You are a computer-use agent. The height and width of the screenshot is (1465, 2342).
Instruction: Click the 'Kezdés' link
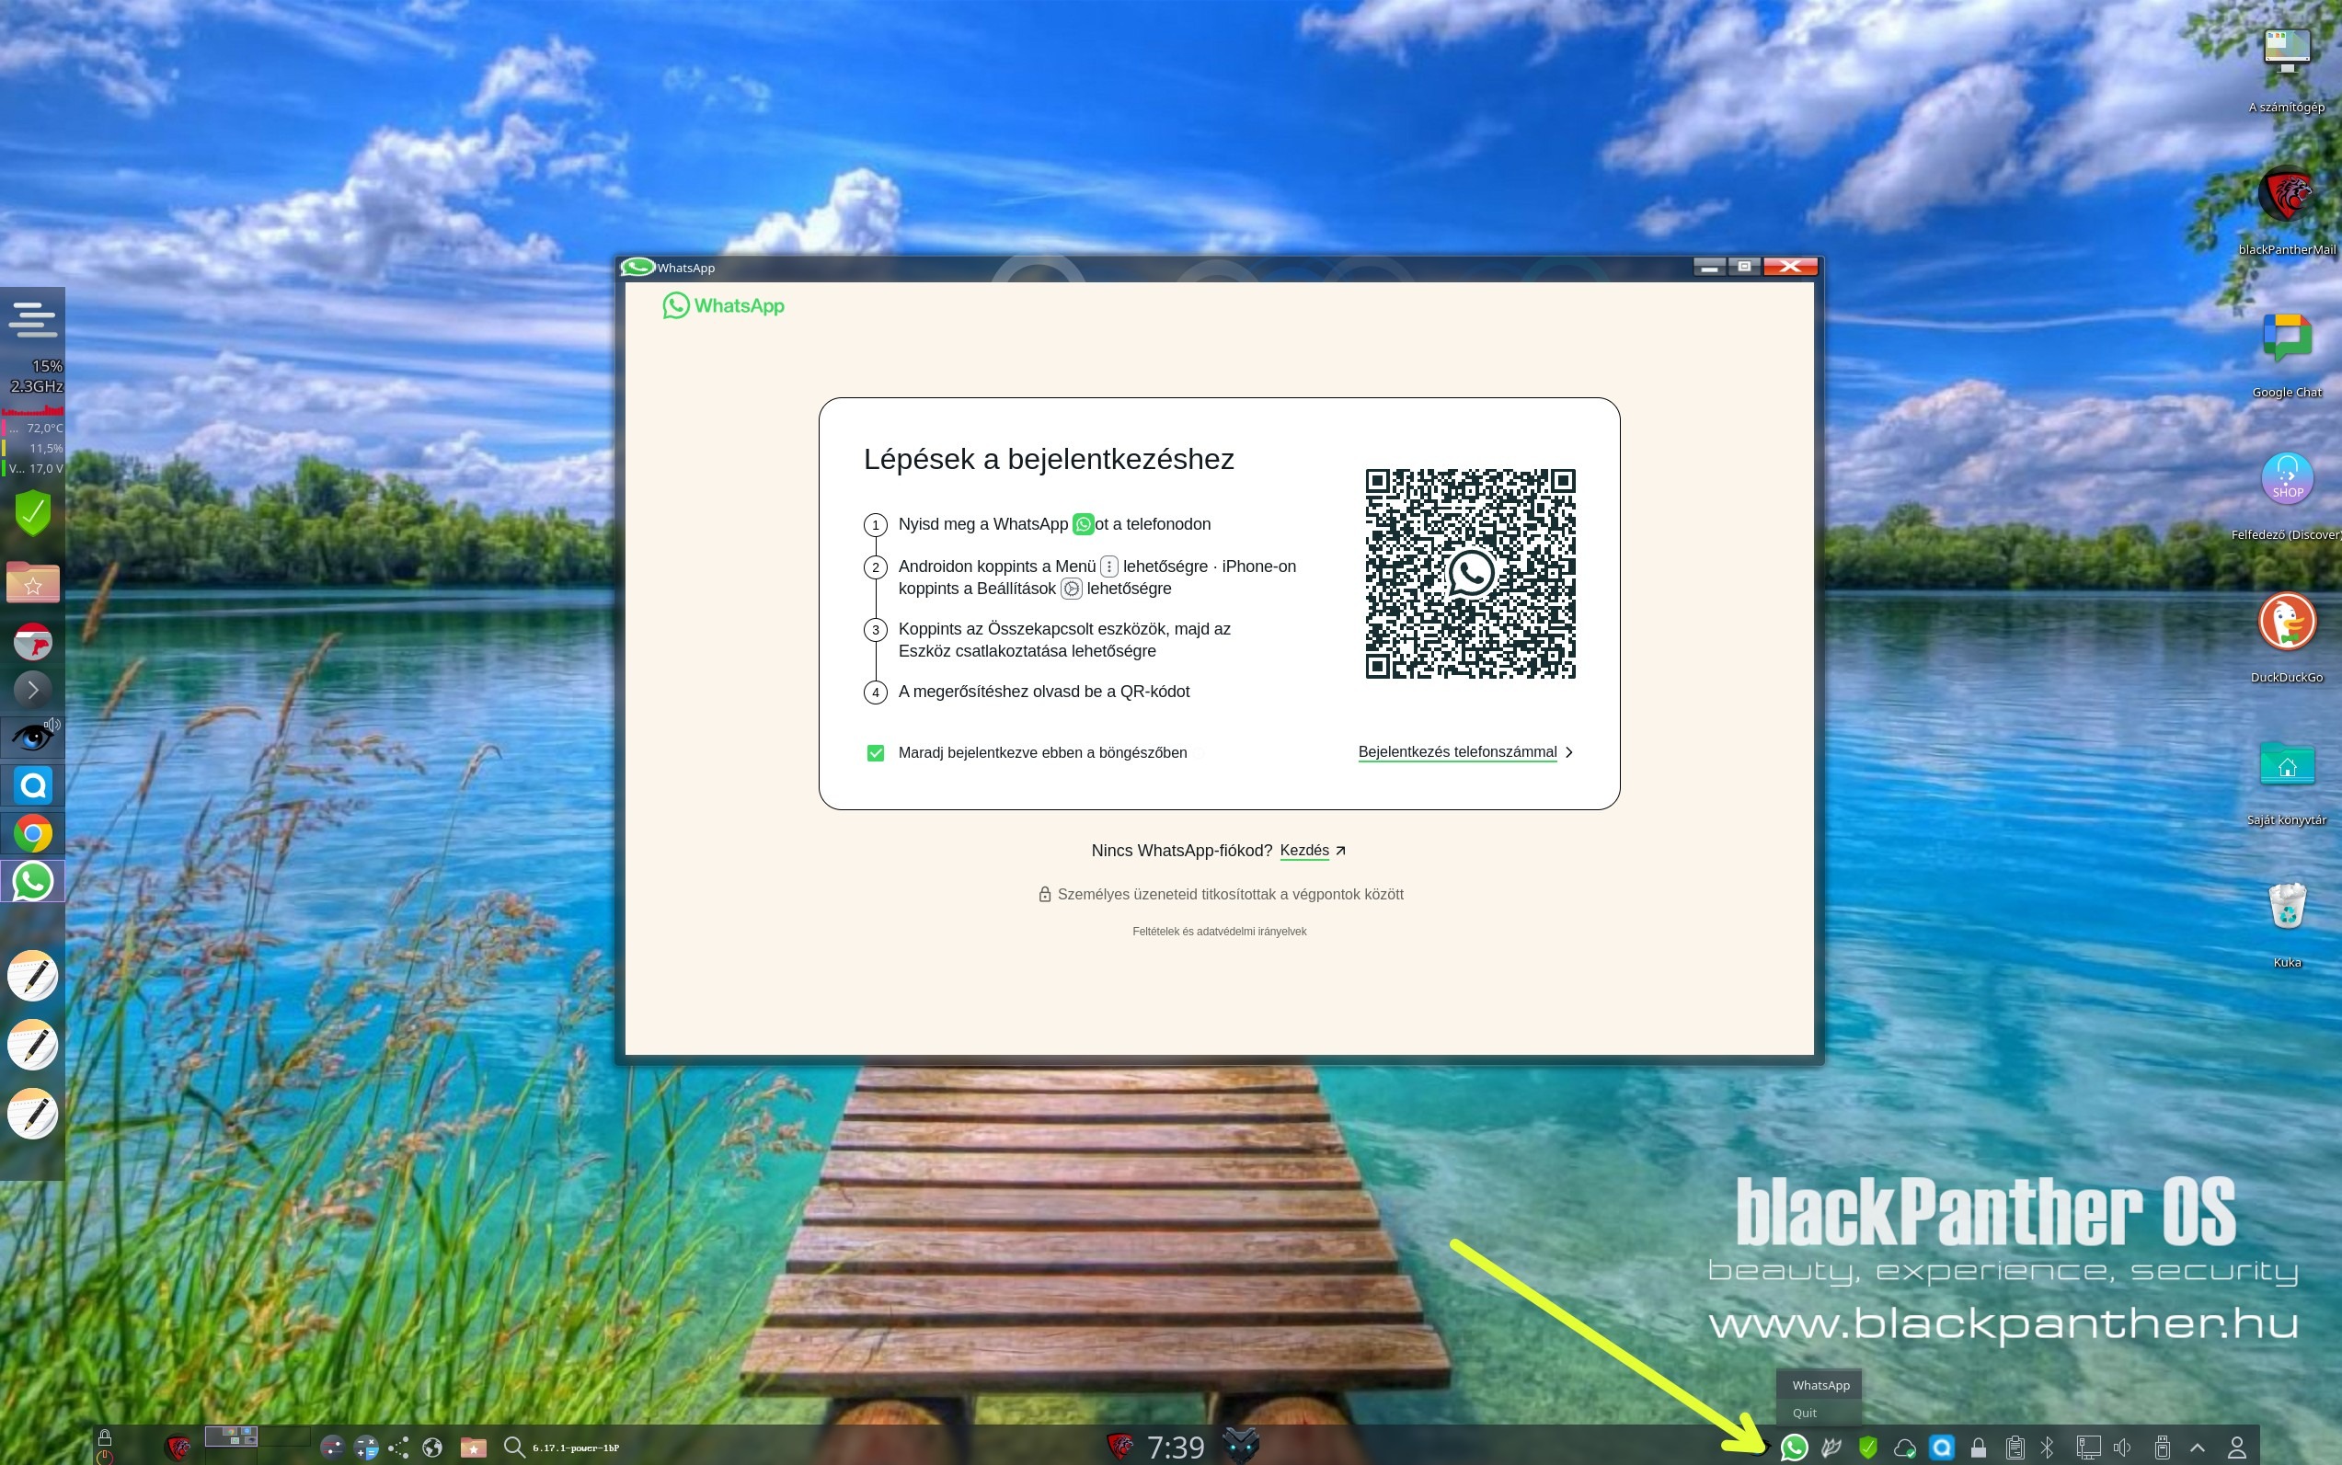(x=1304, y=850)
